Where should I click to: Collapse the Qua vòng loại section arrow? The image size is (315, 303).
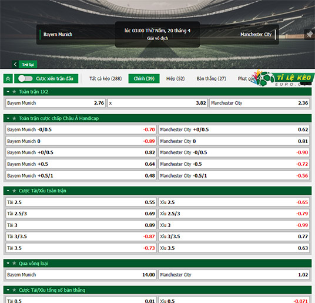click(x=8, y=263)
